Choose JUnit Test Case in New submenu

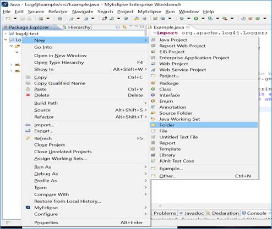pyautogui.click(x=204, y=161)
